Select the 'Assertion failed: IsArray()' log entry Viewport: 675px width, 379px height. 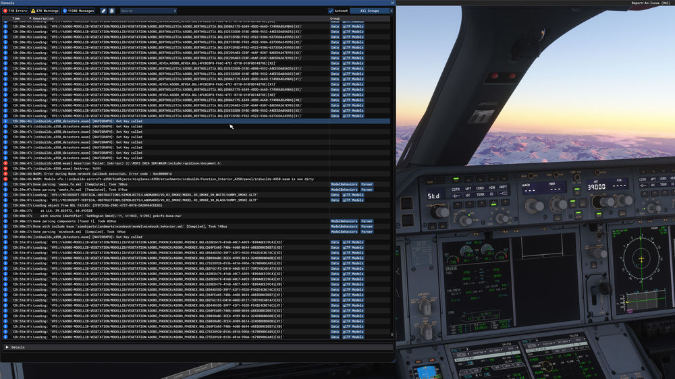[x=196, y=163]
